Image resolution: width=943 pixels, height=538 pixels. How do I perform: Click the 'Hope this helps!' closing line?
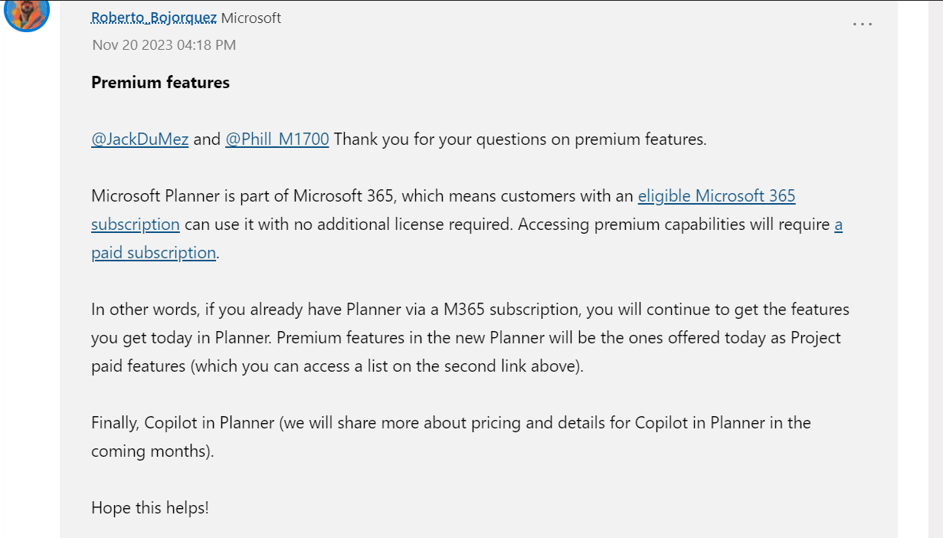point(150,507)
